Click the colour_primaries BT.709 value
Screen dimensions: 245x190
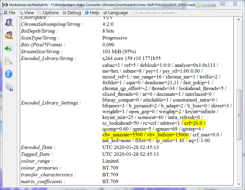tap(110, 168)
